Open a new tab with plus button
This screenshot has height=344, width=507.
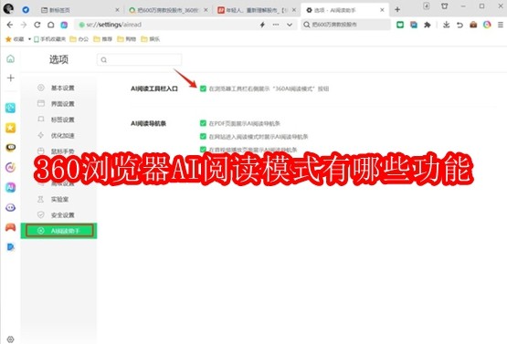coord(397,10)
